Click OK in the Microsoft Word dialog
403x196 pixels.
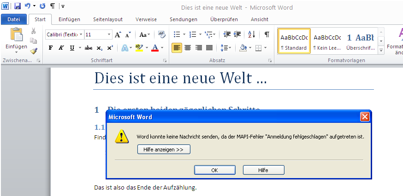pos(214,170)
